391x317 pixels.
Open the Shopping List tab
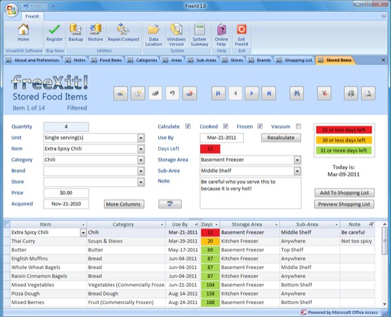pos(298,61)
